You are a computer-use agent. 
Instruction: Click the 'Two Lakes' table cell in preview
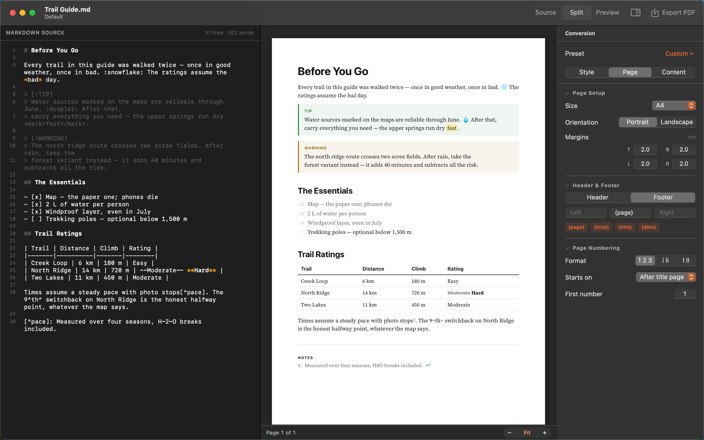point(313,305)
